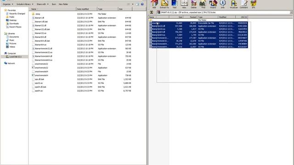Open Desktop in Explorer navigation pane

11,20
